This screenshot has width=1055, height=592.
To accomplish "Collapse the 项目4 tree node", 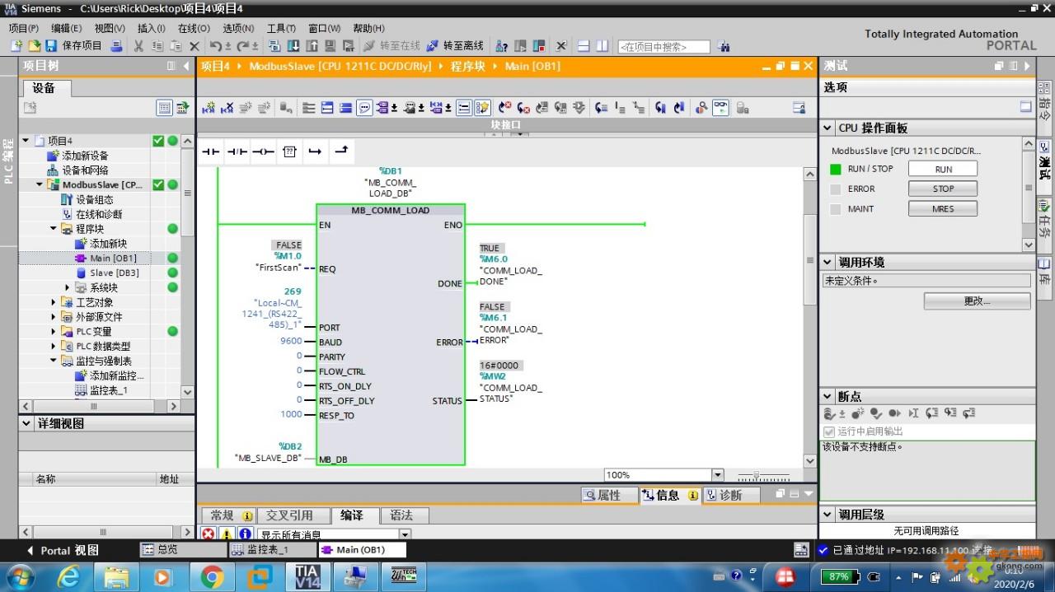I will (26, 141).
